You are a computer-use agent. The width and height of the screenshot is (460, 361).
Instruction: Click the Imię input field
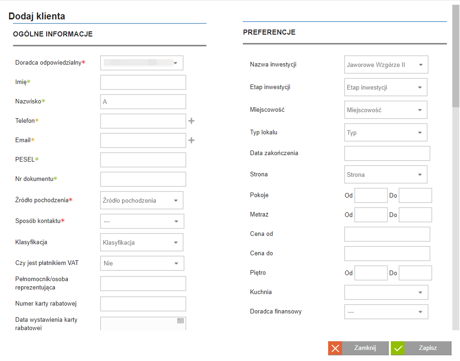click(143, 82)
